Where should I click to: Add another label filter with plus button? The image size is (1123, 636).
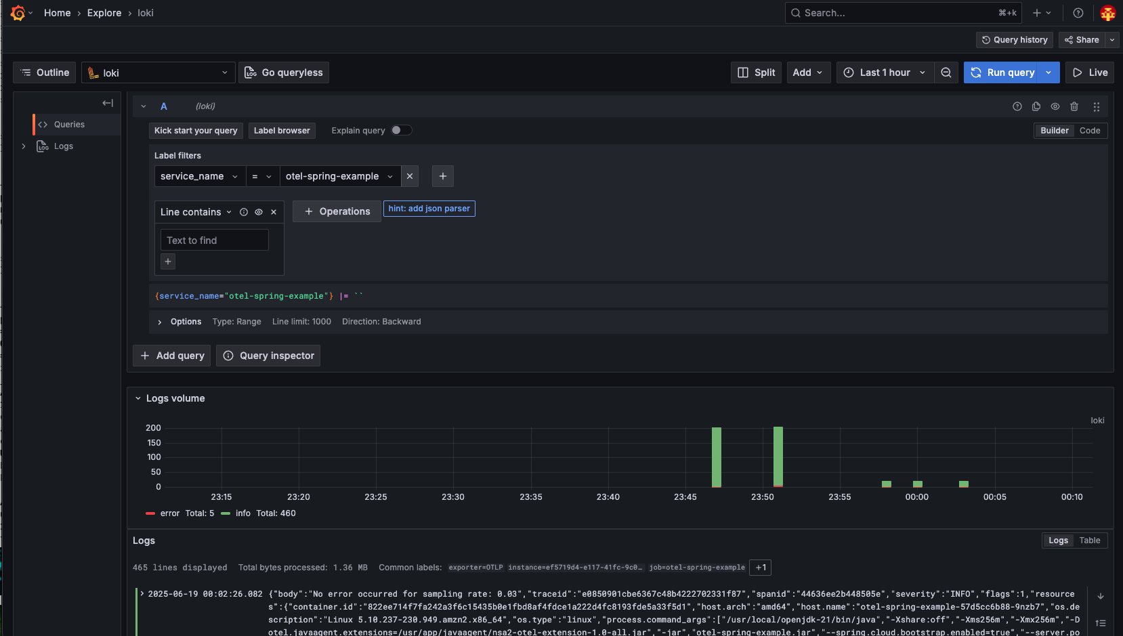click(x=443, y=176)
